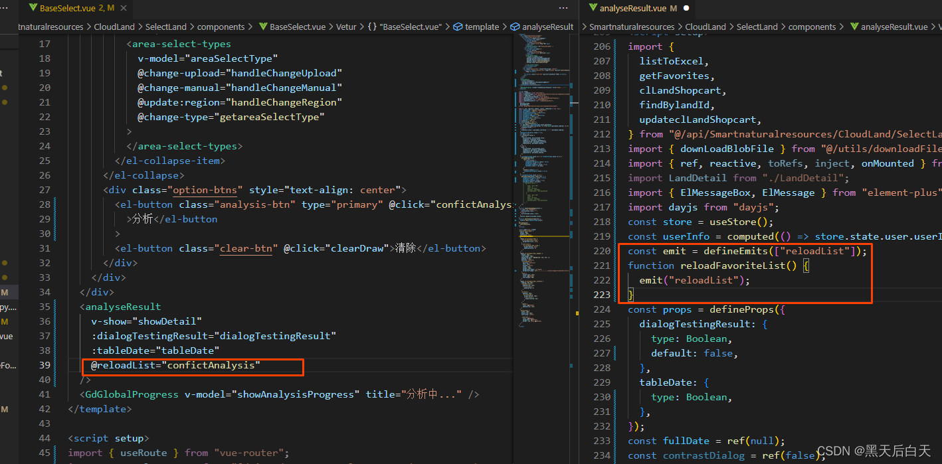Open the More Actions ellipsis menu
The width and height of the screenshot is (942, 464).
[563, 8]
